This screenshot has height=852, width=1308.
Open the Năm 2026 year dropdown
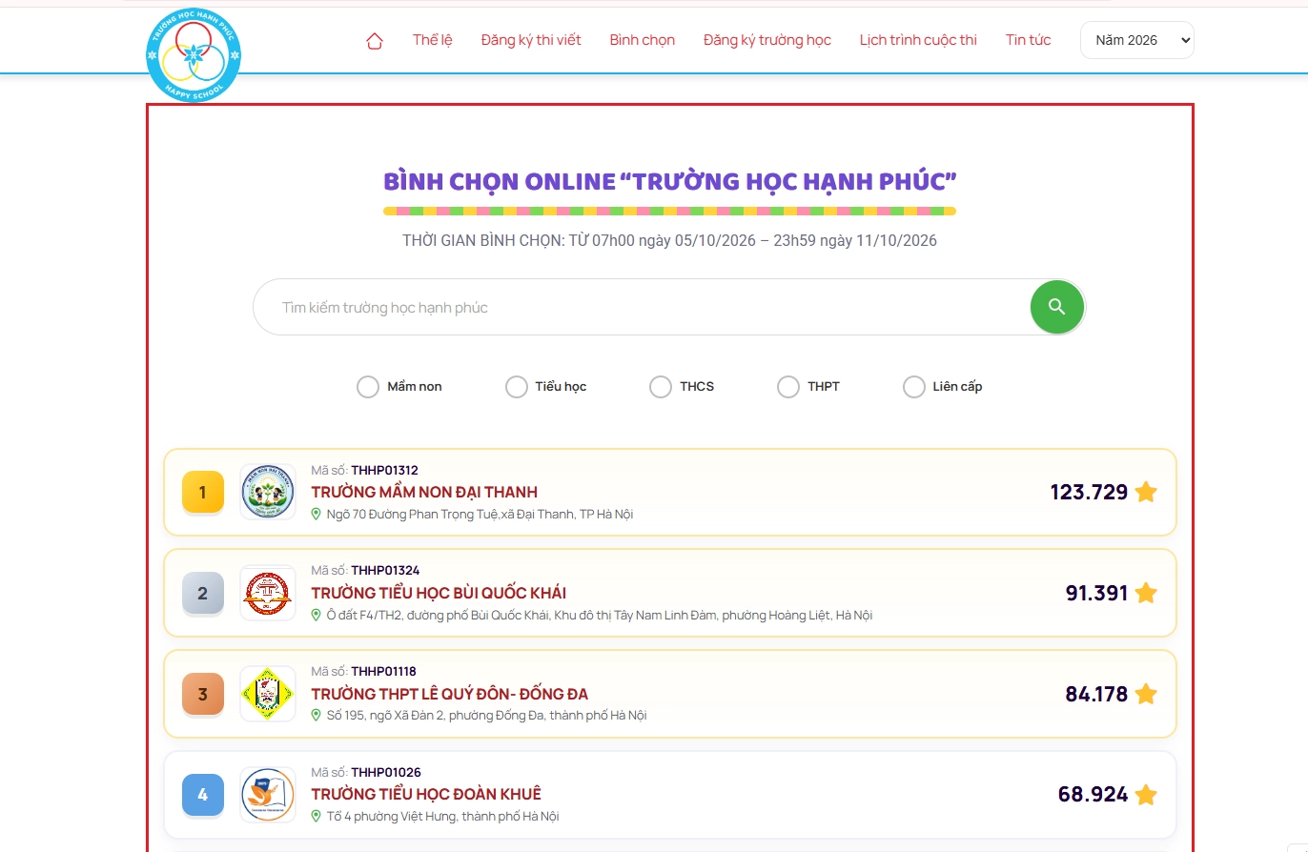[1137, 40]
